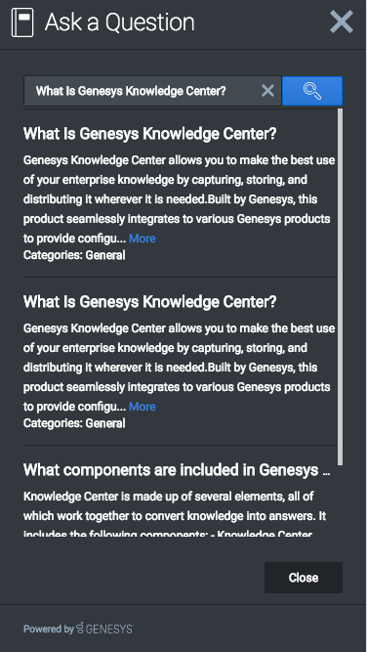The height and width of the screenshot is (652, 367).
Task: Click the results list vertical scrollbar
Action: point(340,287)
